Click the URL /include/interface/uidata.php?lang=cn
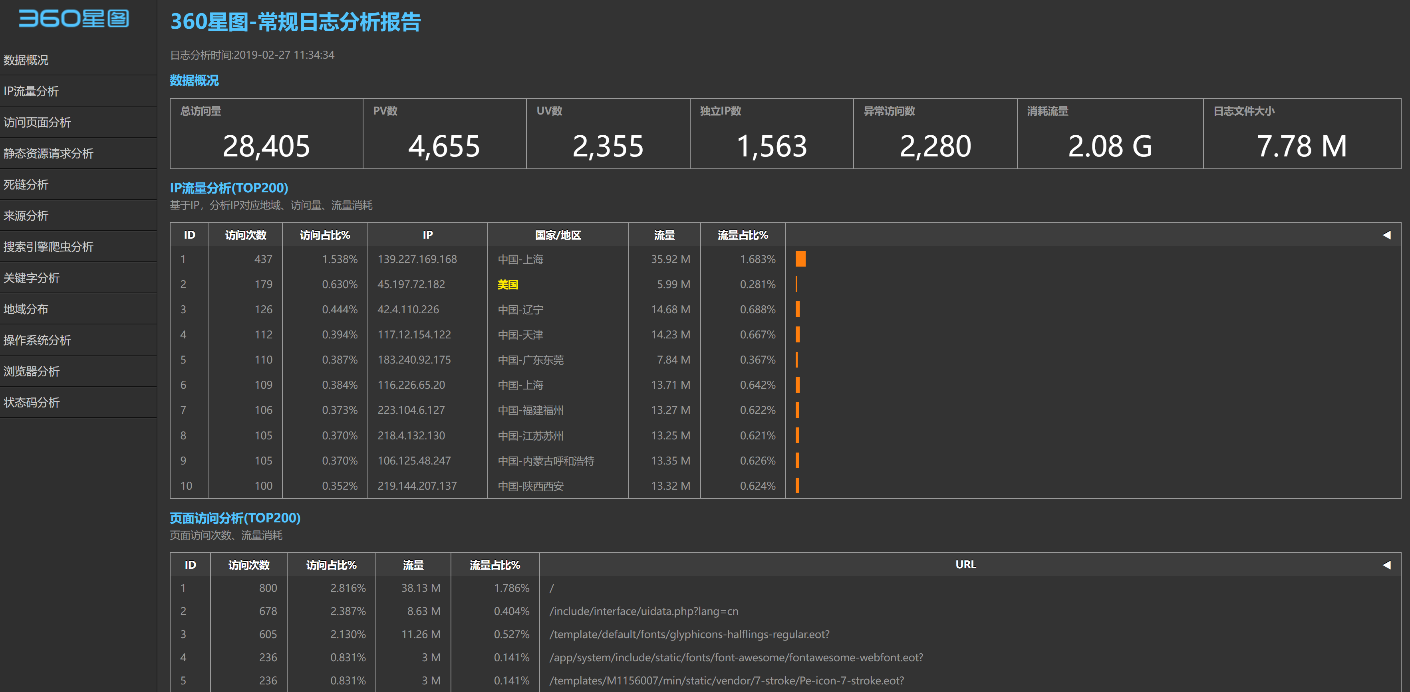This screenshot has width=1410, height=692. tap(644, 611)
